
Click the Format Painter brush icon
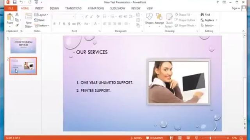[17, 25]
